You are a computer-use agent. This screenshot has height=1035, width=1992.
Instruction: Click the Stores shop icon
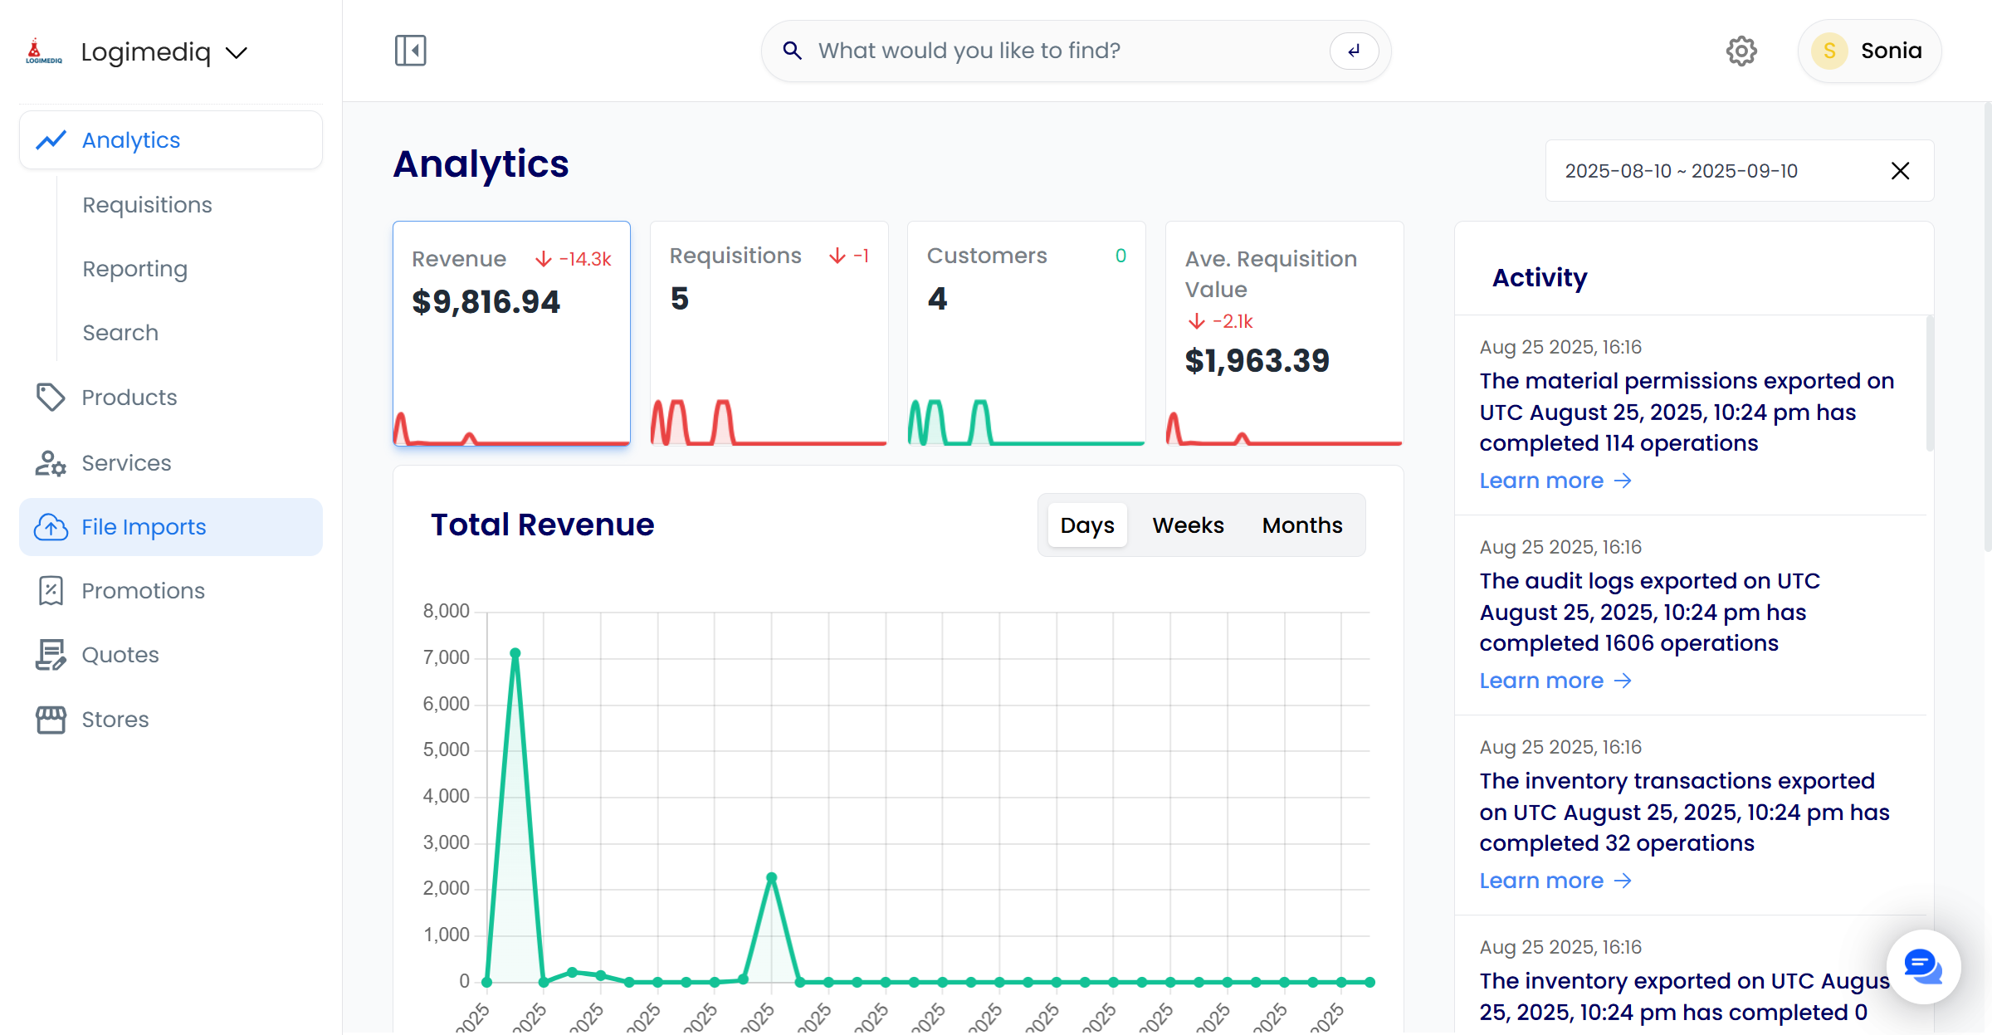point(51,720)
